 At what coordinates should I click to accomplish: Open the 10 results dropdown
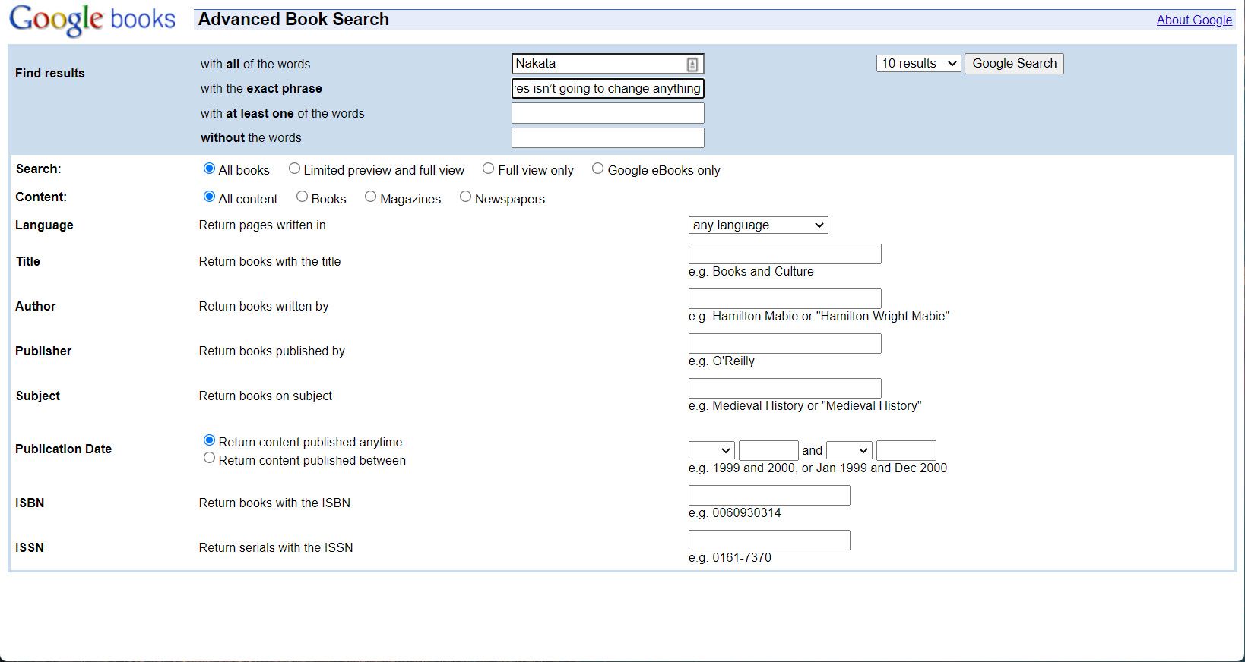tap(918, 64)
